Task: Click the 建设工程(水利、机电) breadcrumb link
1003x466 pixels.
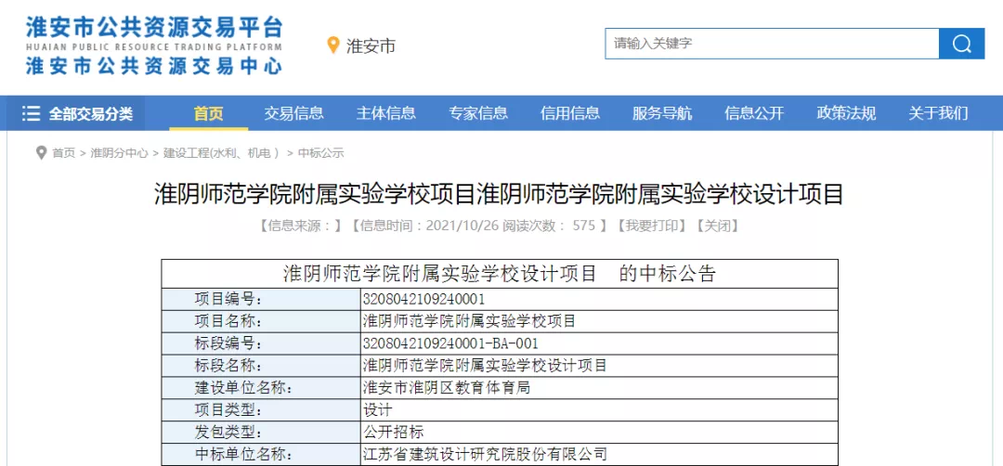Action: tap(221, 153)
